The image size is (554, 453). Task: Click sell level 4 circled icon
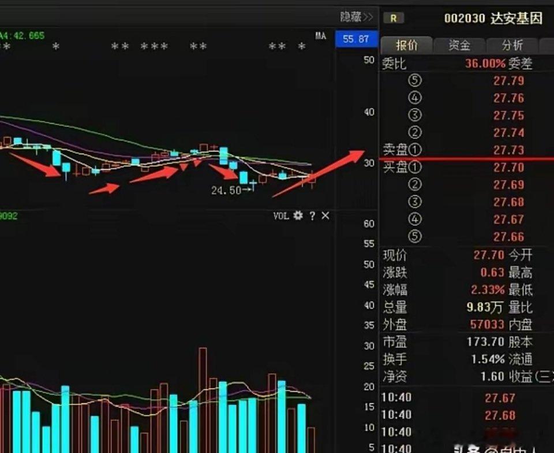[x=415, y=98]
